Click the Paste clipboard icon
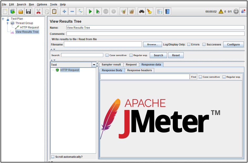The image size is (248, 163). coord(54,12)
